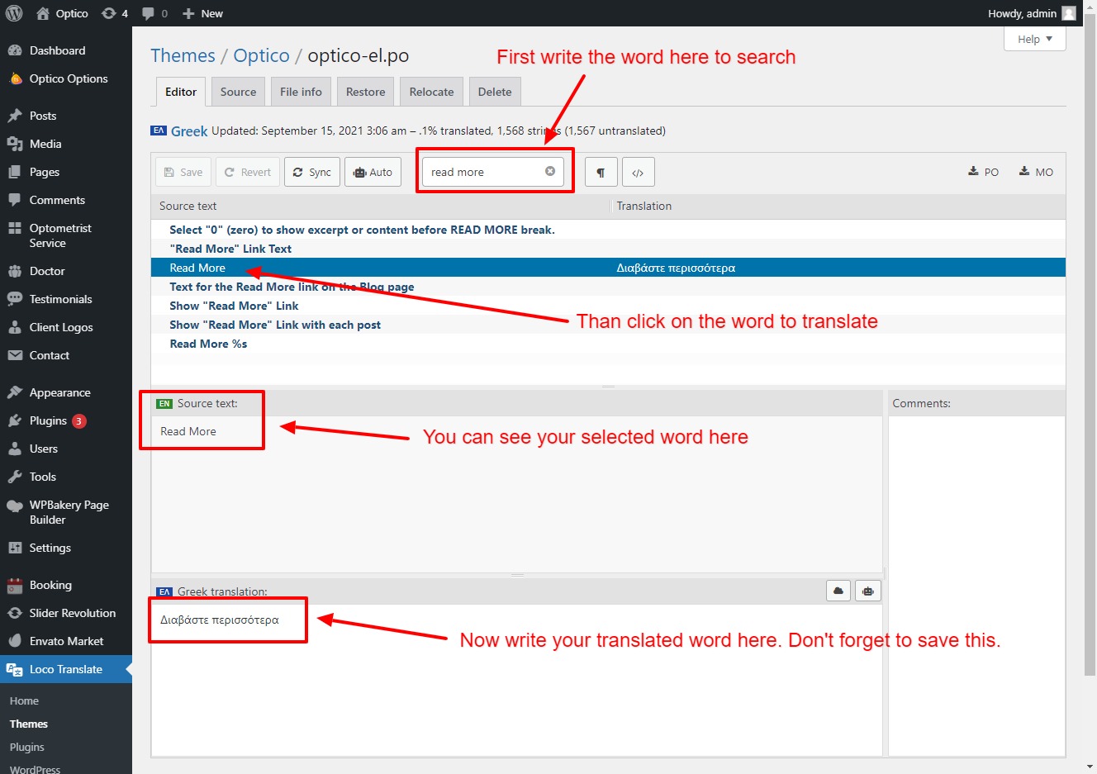Switch to the Editor tab

pyautogui.click(x=181, y=92)
